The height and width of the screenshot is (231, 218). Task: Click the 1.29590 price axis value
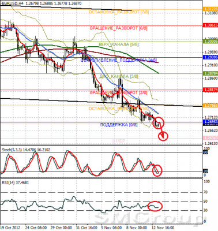pyautogui.click(x=211, y=52)
